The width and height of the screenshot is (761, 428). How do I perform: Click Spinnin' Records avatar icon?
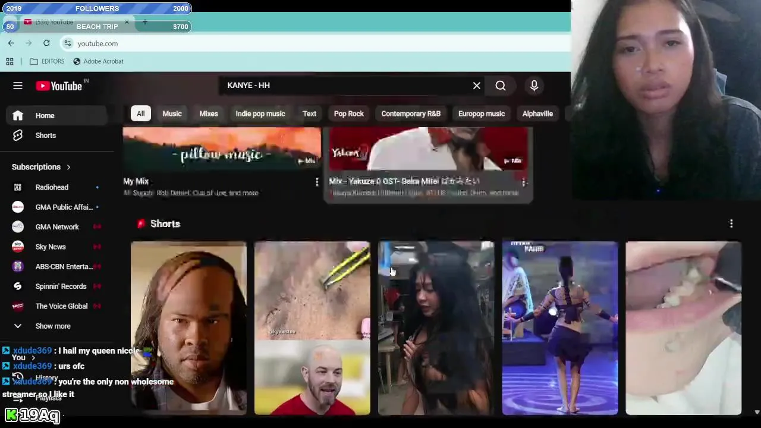[18, 287]
